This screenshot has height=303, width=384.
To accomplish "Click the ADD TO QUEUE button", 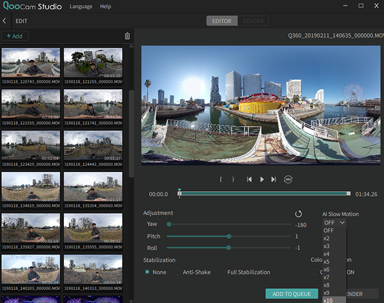I will click(x=291, y=294).
